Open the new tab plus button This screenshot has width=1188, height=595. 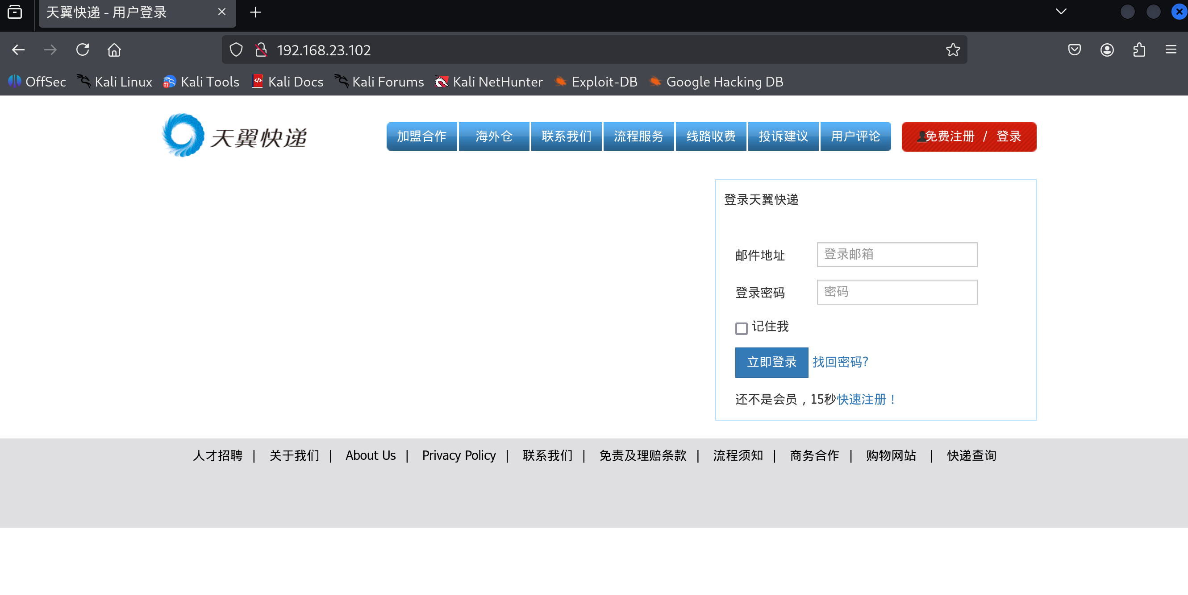[255, 12]
